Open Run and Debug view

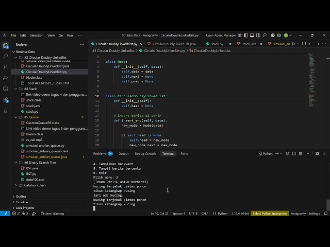coord(6,78)
